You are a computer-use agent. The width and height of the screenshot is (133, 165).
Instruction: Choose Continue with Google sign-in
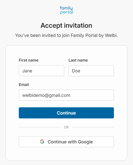tap(66, 142)
